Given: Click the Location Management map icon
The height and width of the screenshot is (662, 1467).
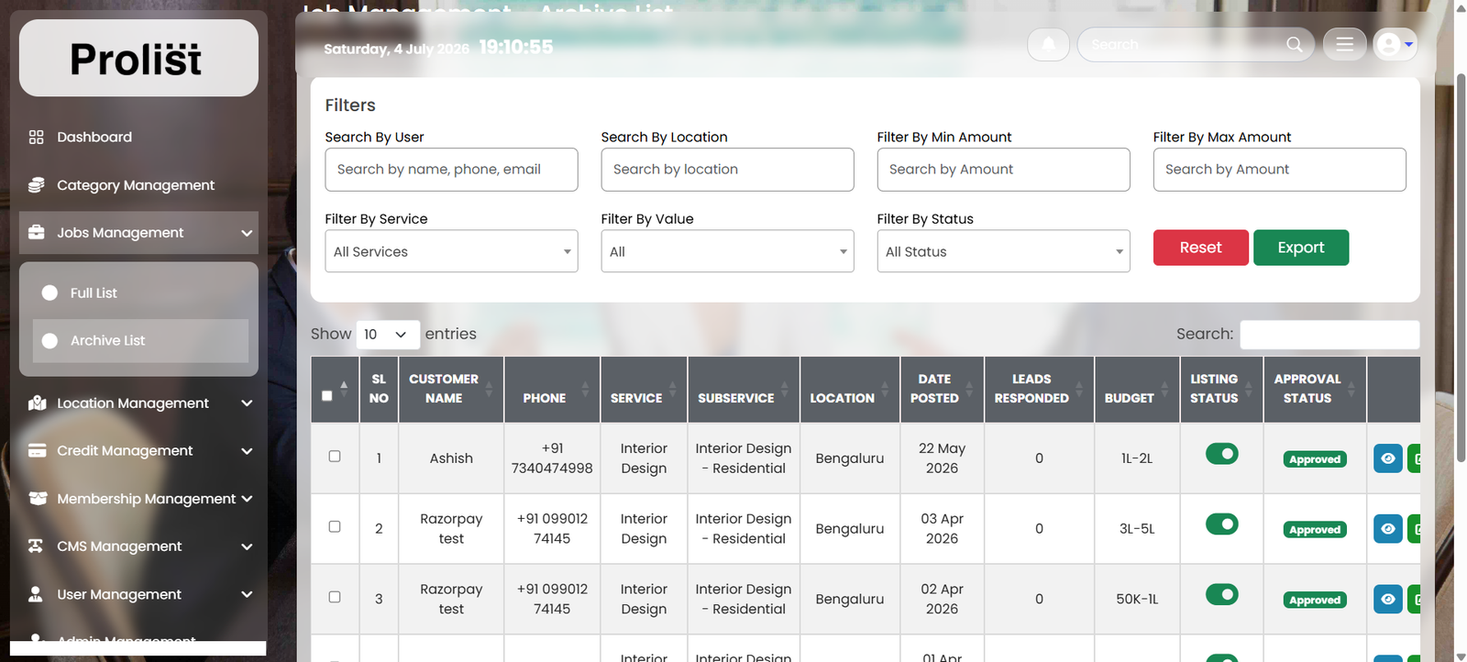Looking at the screenshot, I should pos(37,403).
